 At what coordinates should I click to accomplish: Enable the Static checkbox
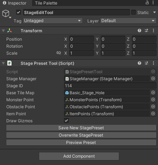pyautogui.click(x=134, y=12)
